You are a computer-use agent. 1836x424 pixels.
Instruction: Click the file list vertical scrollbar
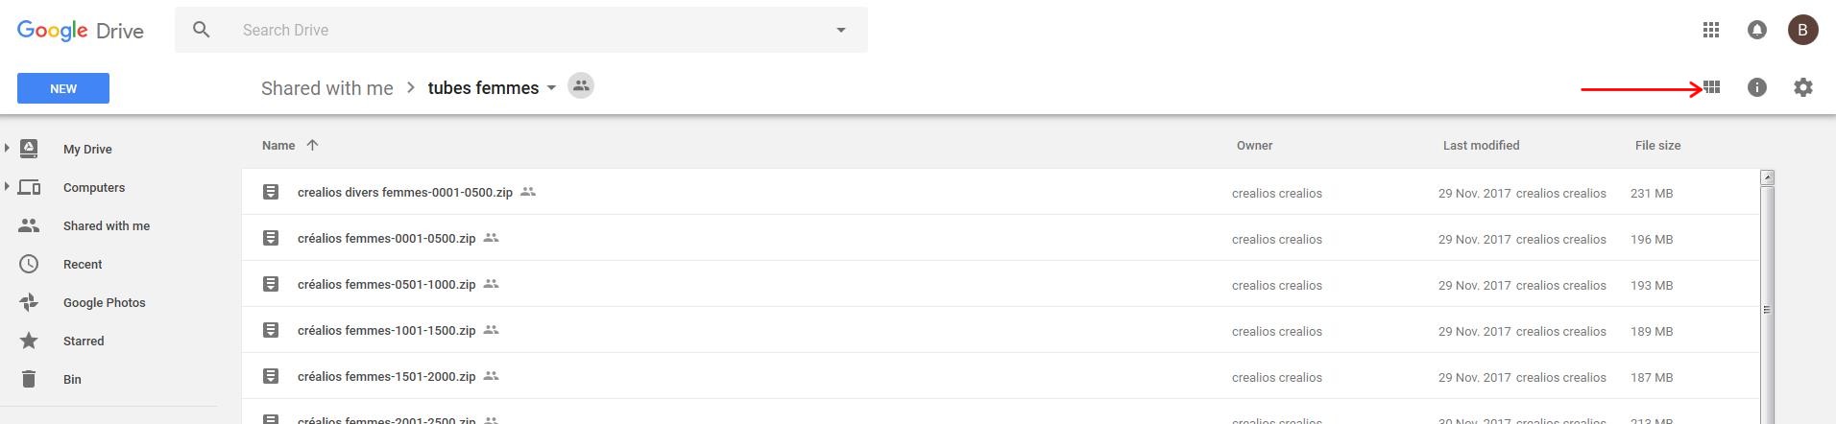[1766, 309]
